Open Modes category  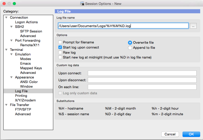pyautogui.click(x=26, y=59)
